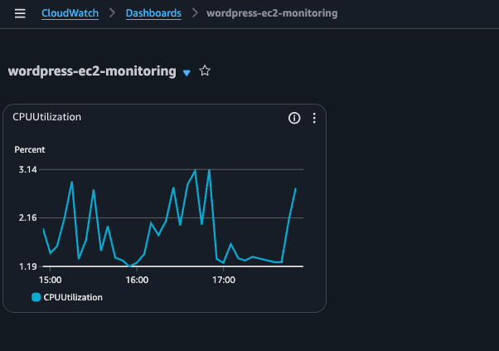499x351 pixels.
Task: Click wordpress-ec2-monitoring in the breadcrumb trail
Action: tap(272, 14)
